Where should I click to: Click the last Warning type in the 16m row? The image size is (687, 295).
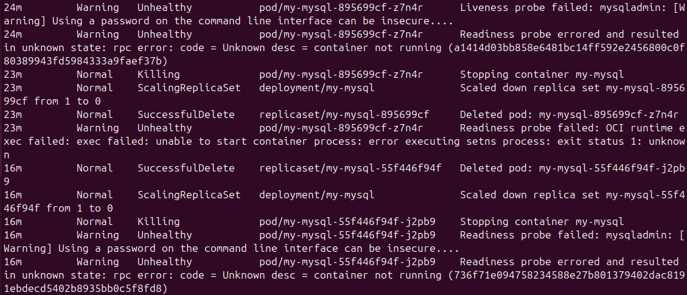click(98, 262)
